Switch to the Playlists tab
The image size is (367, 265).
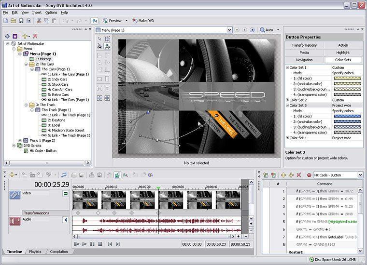tap(35, 252)
